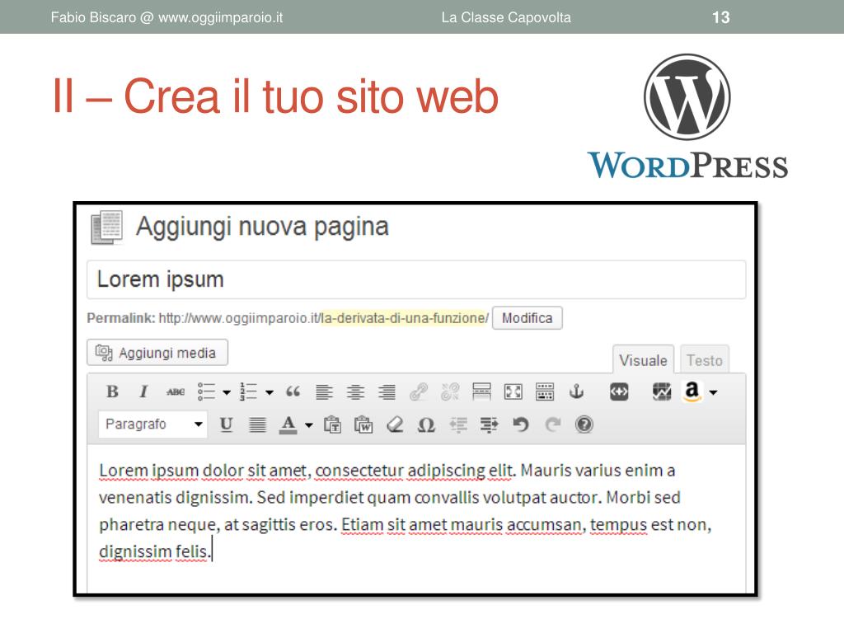The image size is (844, 633).
Task: Enter distraction-free fullscreen mode
Action: [x=513, y=392]
